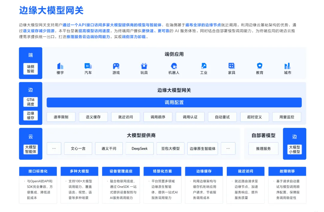The height and width of the screenshot is (212, 324).
Task: Click the 大模型智能体 label box
Action: tap(31, 149)
